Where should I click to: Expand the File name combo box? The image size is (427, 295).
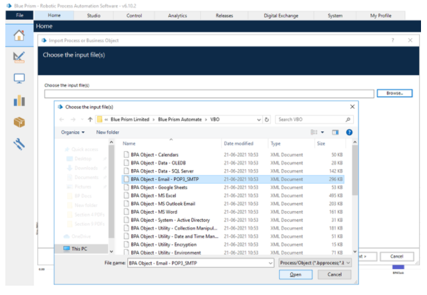(x=270, y=263)
